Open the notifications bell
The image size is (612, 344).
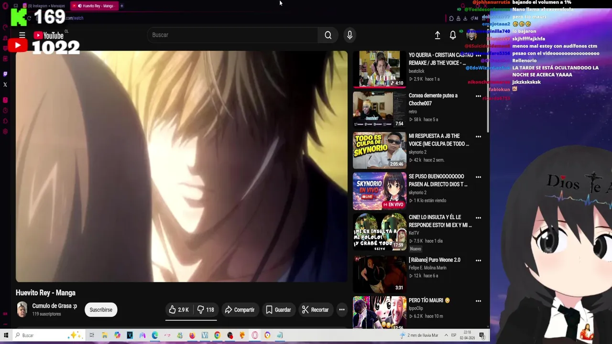click(453, 35)
